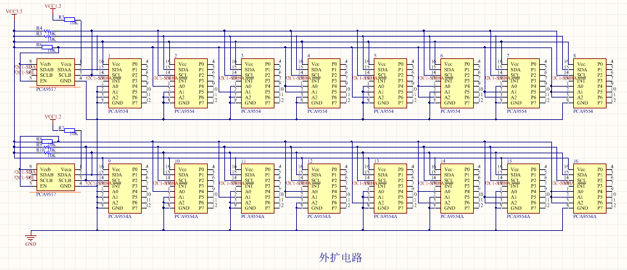
Task: Select the GND ground symbol
Action: pyautogui.click(x=29, y=239)
